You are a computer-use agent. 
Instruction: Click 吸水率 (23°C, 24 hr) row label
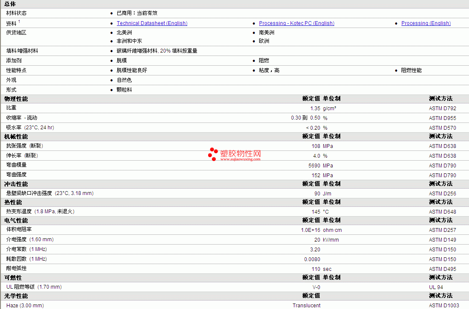pyautogui.click(x=30, y=128)
